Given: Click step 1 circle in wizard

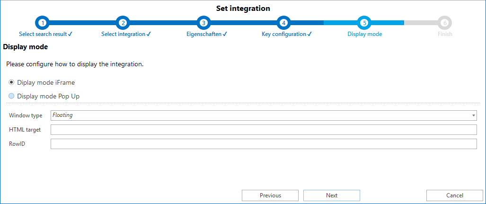Looking at the screenshot, I should (43, 23).
